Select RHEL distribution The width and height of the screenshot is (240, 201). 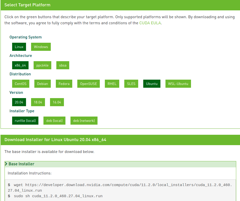pyautogui.click(x=112, y=84)
